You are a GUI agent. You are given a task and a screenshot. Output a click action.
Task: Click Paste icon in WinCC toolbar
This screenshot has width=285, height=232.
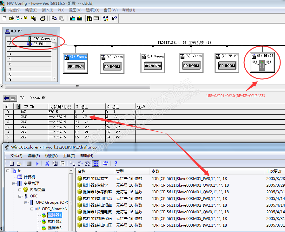pyautogui.click(x=63, y=163)
